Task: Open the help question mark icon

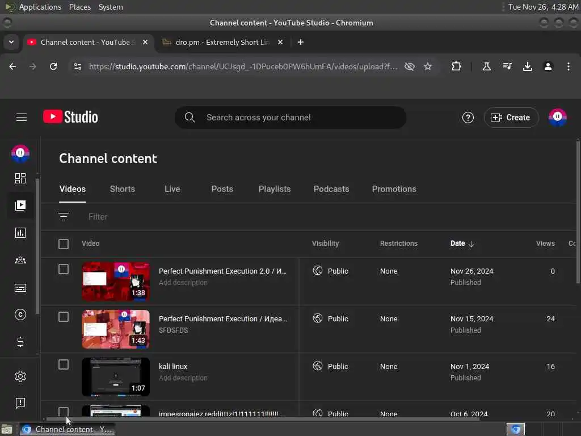Action: click(x=468, y=118)
